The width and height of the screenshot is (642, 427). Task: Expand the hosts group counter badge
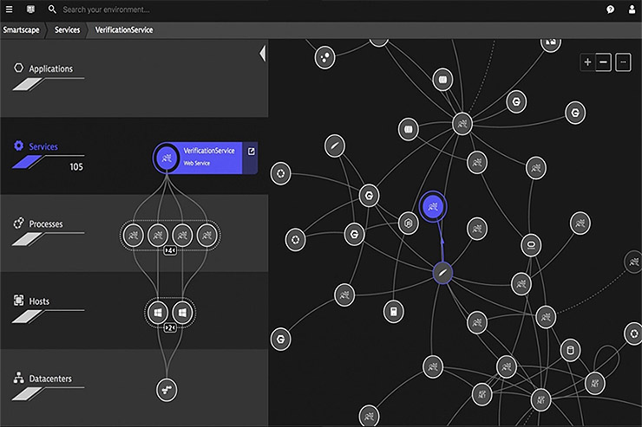pos(170,328)
